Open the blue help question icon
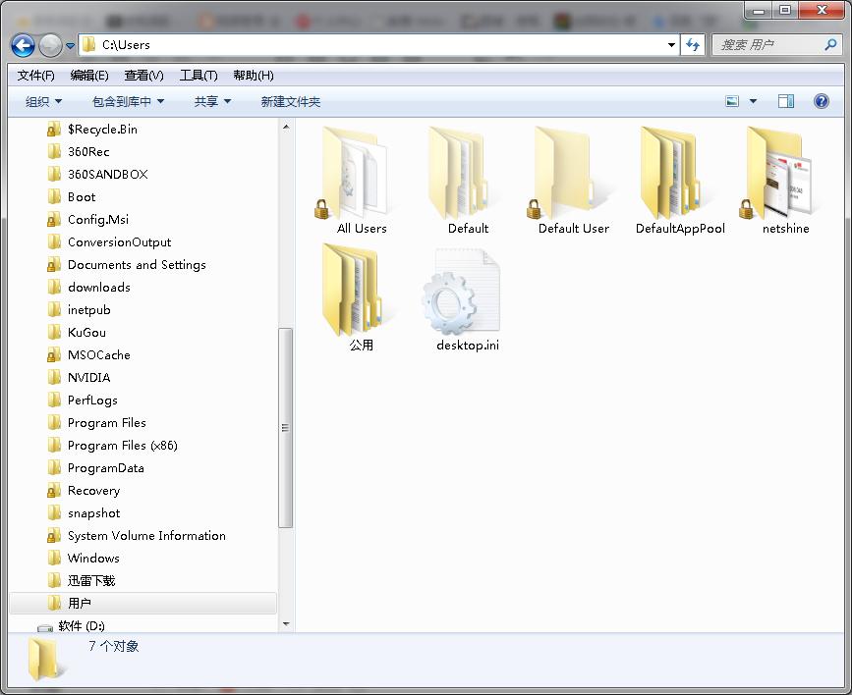Screen dimensions: 852x695 [821, 101]
